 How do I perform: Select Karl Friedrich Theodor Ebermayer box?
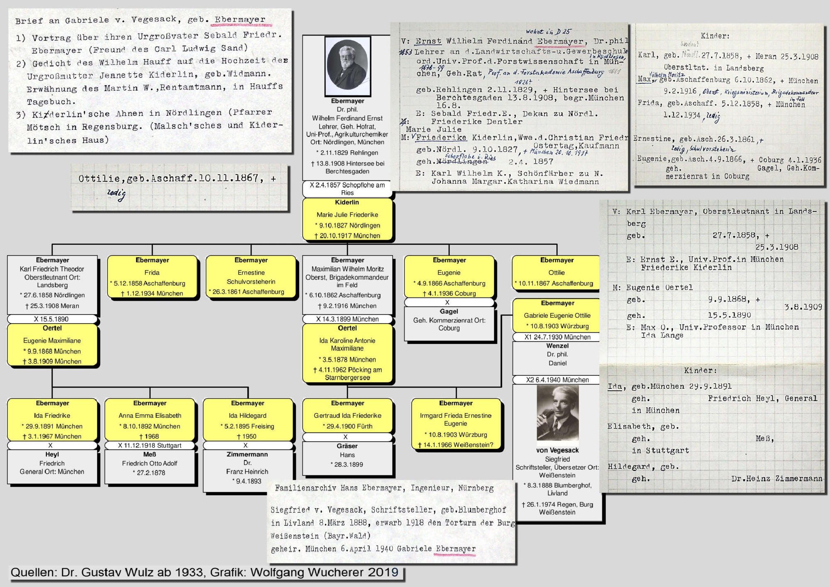52,284
